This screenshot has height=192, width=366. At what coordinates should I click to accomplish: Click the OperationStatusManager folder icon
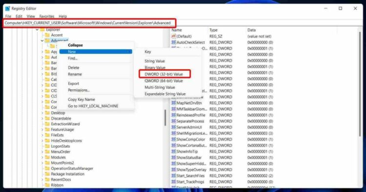[x=47, y=169]
